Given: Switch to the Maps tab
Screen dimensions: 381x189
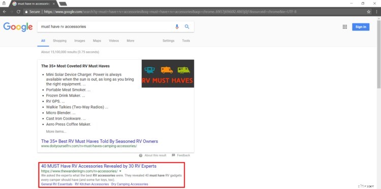Looking at the screenshot, I should (x=97, y=41).
